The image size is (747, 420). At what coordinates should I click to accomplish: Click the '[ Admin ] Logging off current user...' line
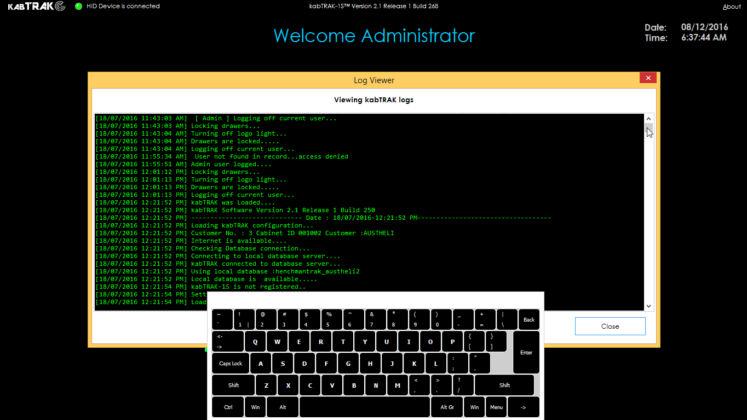[216, 118]
